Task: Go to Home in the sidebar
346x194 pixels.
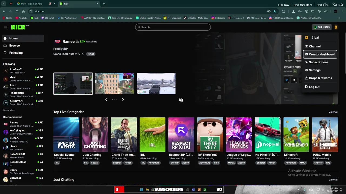Action: (23, 38)
